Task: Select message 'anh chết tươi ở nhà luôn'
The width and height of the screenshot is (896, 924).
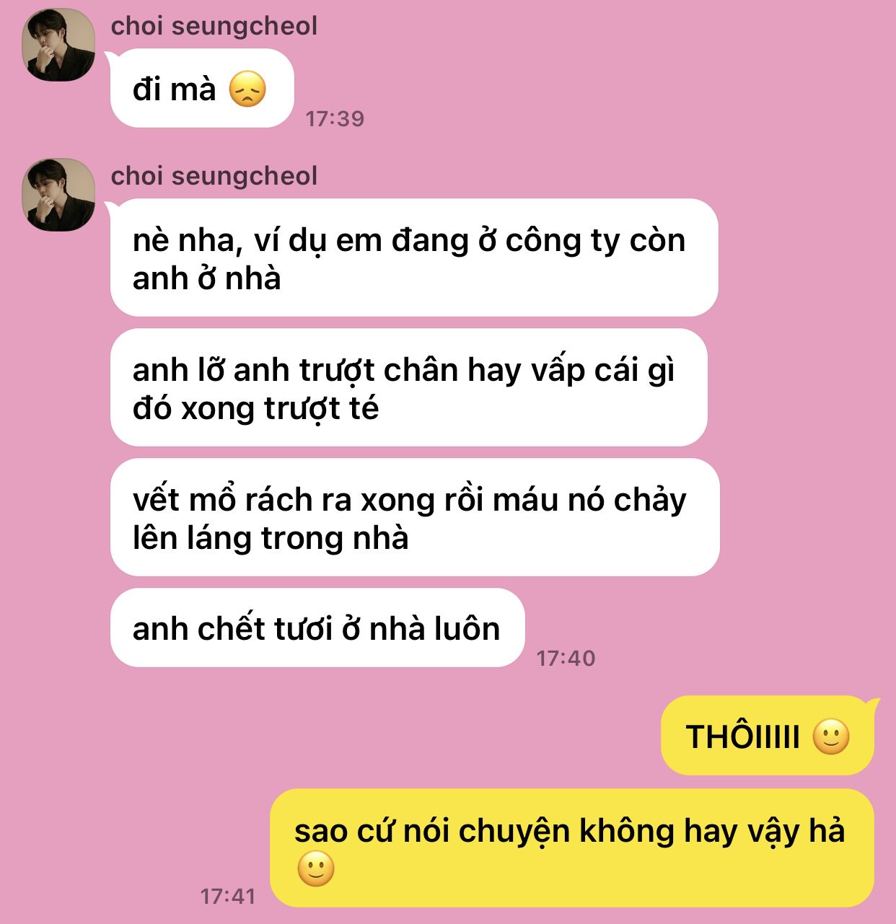Action: point(317,628)
